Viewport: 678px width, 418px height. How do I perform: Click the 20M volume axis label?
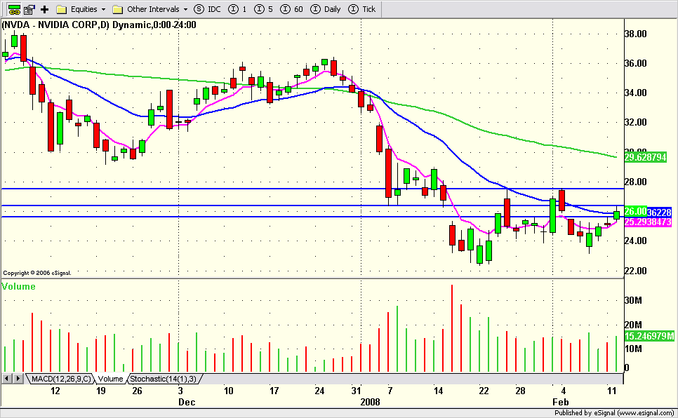click(x=633, y=325)
